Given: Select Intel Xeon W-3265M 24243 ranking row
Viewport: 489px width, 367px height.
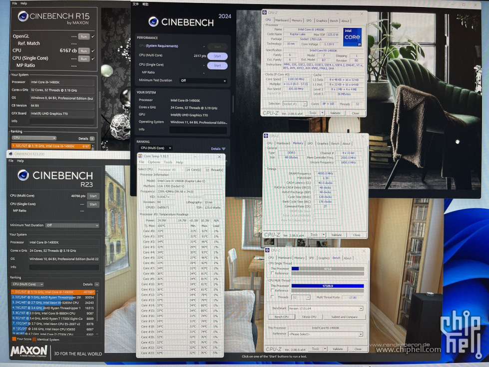Looking at the screenshot, I should click(x=53, y=302).
